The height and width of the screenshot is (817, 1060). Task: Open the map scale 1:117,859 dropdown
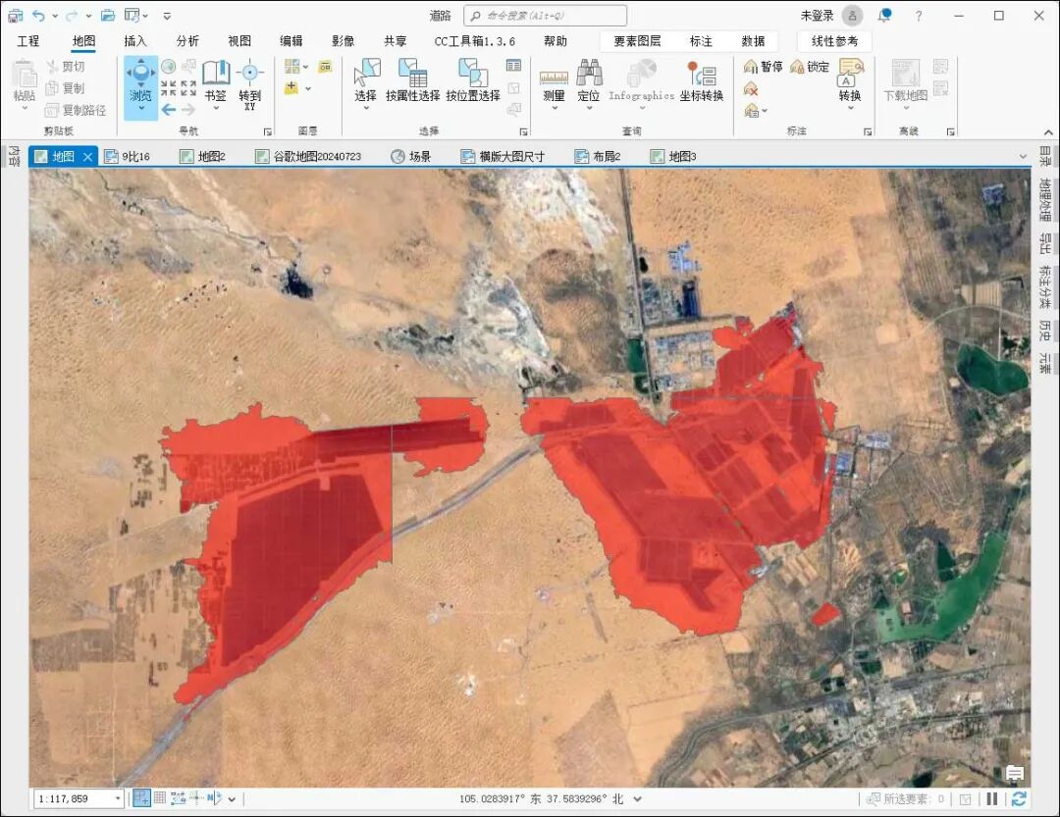tap(118, 798)
